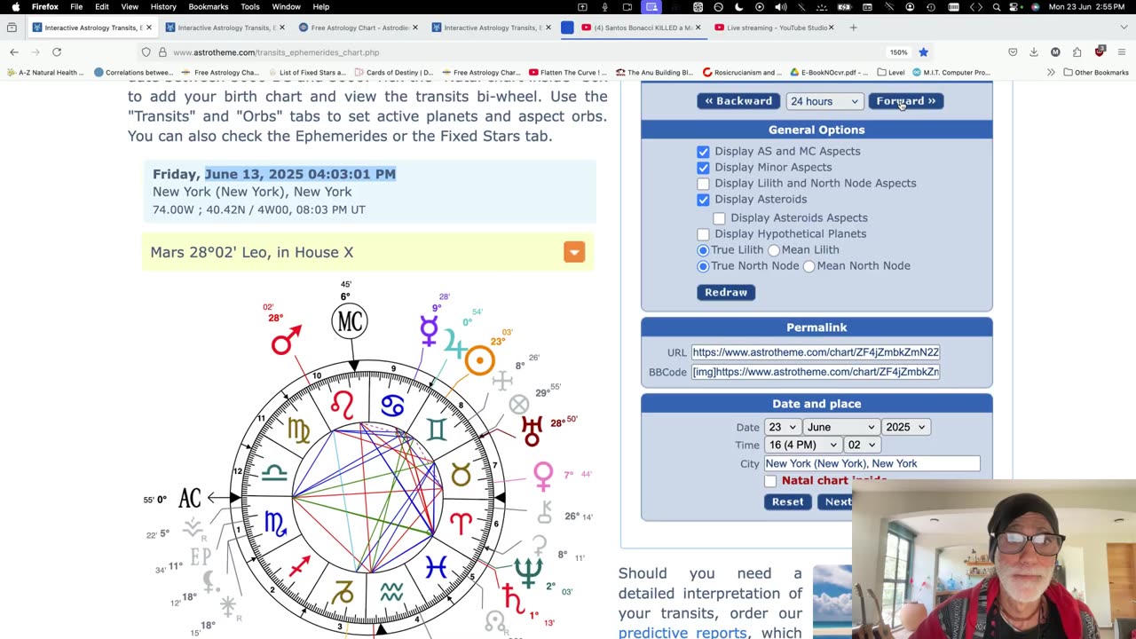Enable Display Asteroids Aspects
1136x639 pixels.
(719, 218)
